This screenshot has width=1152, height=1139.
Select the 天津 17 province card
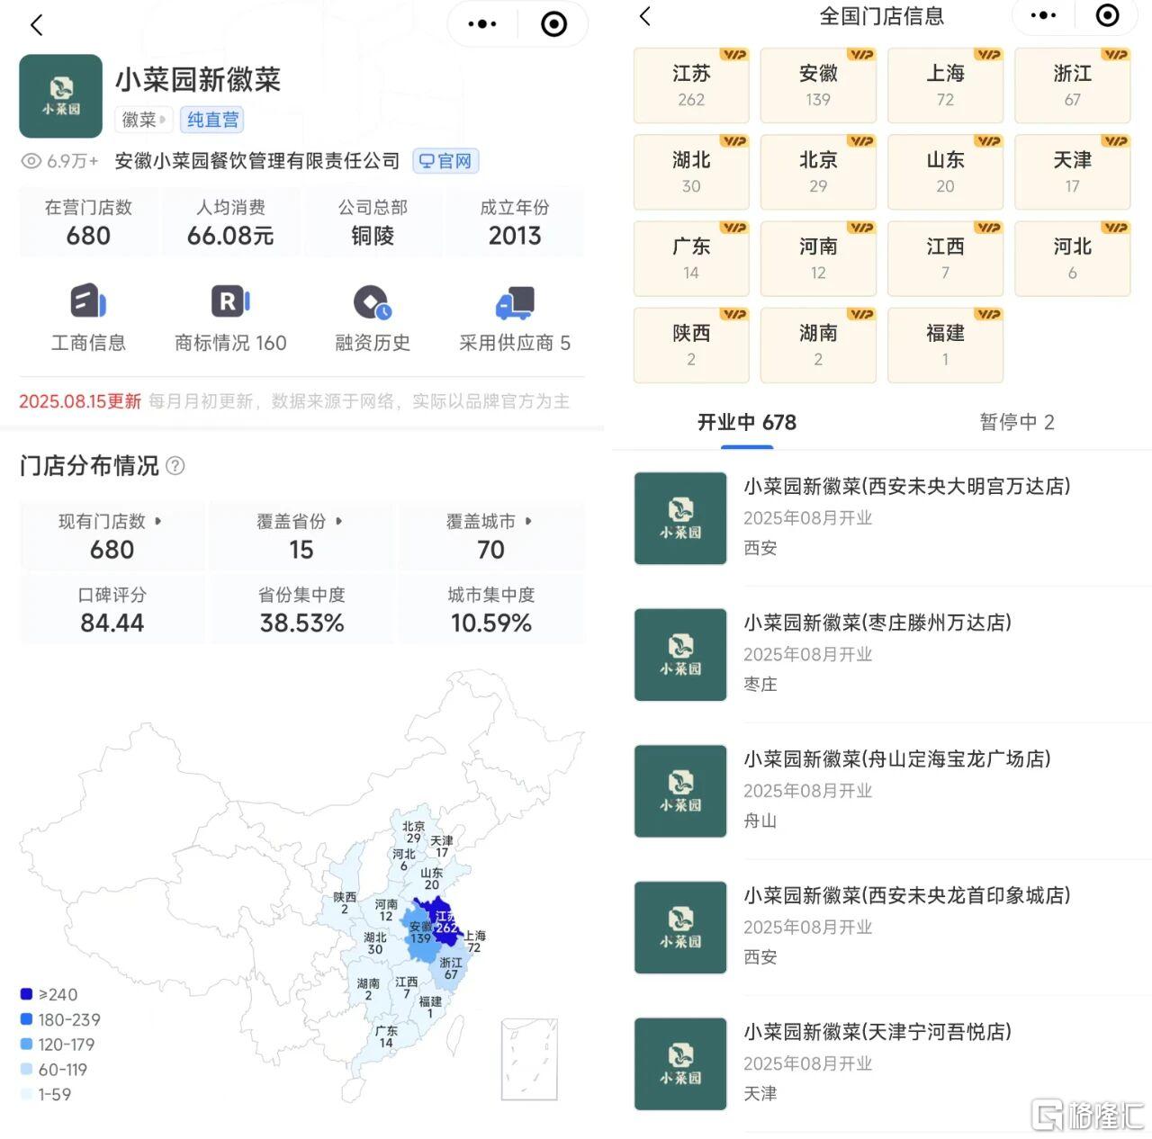tap(1072, 172)
